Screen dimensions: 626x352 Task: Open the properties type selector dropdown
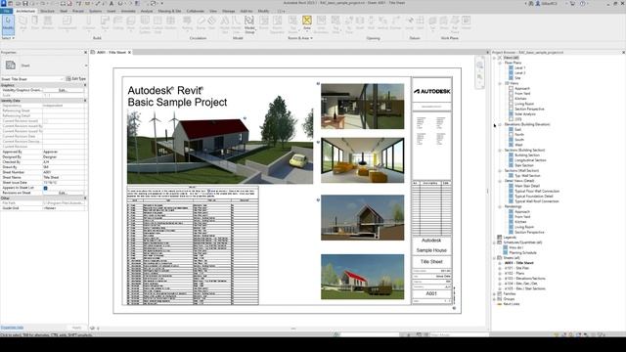85,66
